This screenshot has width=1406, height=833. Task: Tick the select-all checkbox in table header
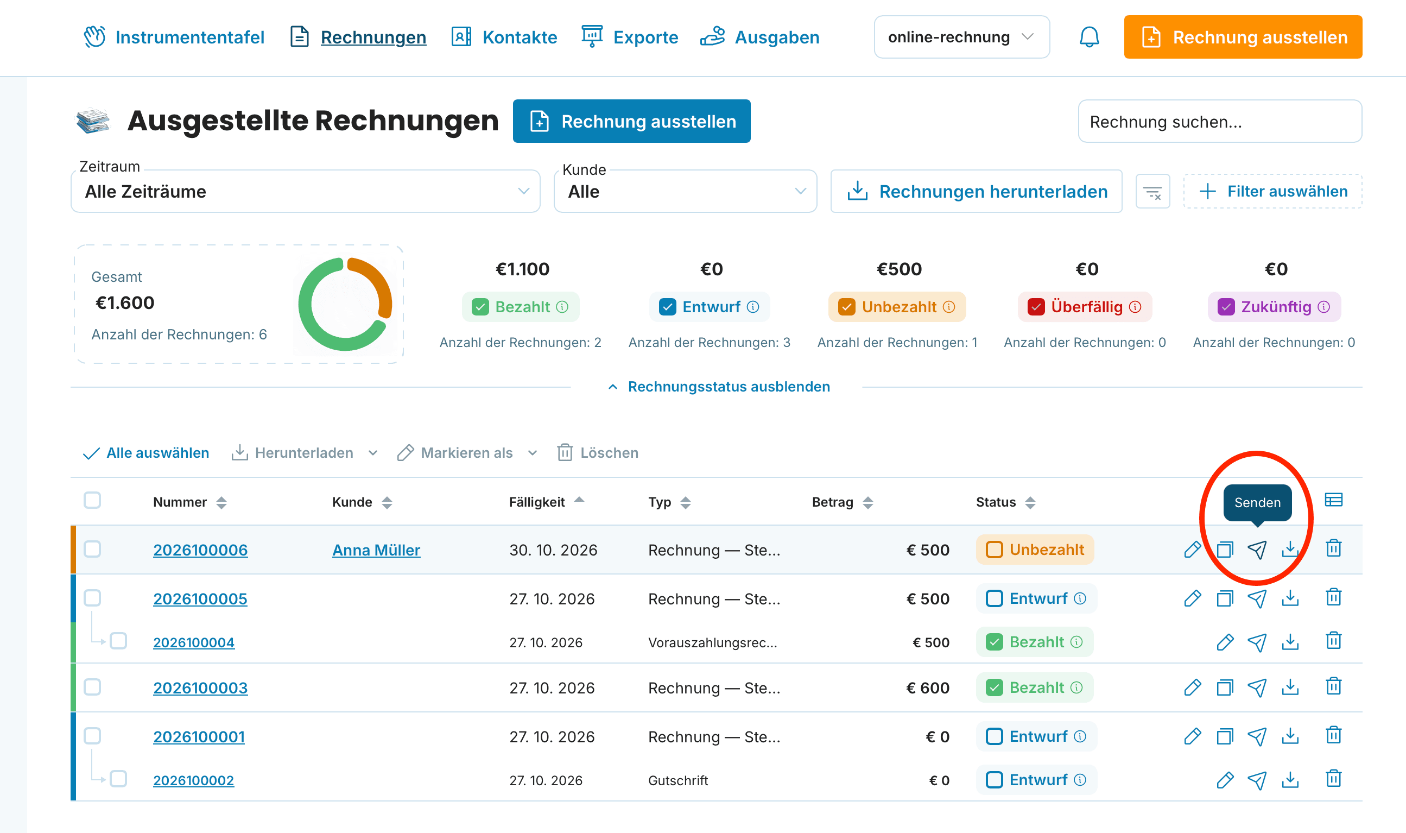tap(92, 500)
